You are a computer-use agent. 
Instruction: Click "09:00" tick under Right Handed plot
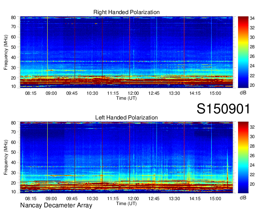coord(51,93)
